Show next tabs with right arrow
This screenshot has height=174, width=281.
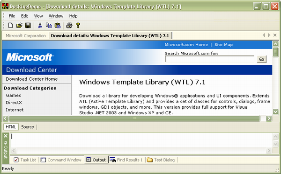coord(269,35)
